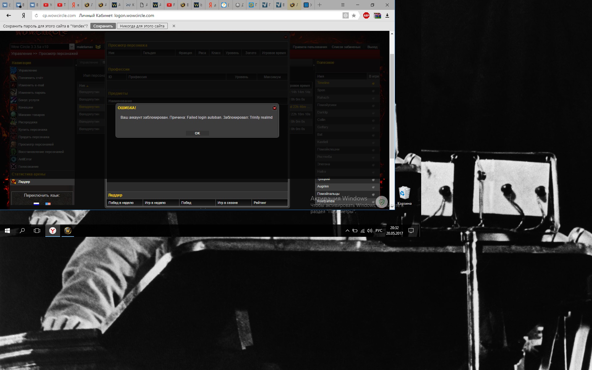This screenshot has width=592, height=370.
Task: Expand the Wow Circle 3.3.5a x10 realm dropdown
Action: point(72,47)
